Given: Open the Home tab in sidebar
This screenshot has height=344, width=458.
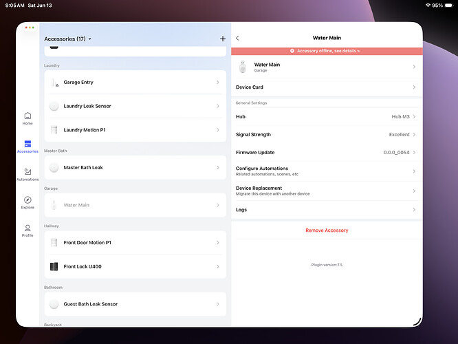Looking at the screenshot, I should 28,118.
